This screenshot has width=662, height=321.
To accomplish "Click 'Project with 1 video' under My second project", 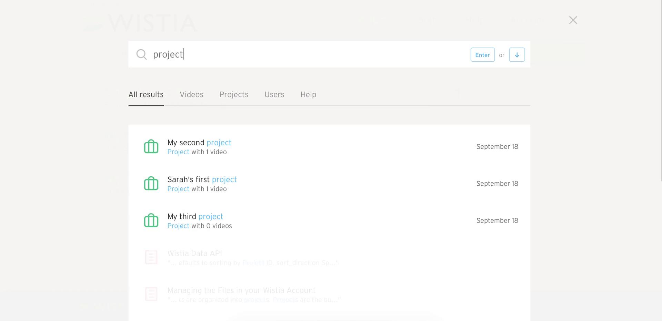I will [197, 152].
